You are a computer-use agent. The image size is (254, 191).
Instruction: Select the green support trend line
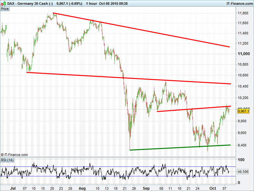click(x=180, y=147)
